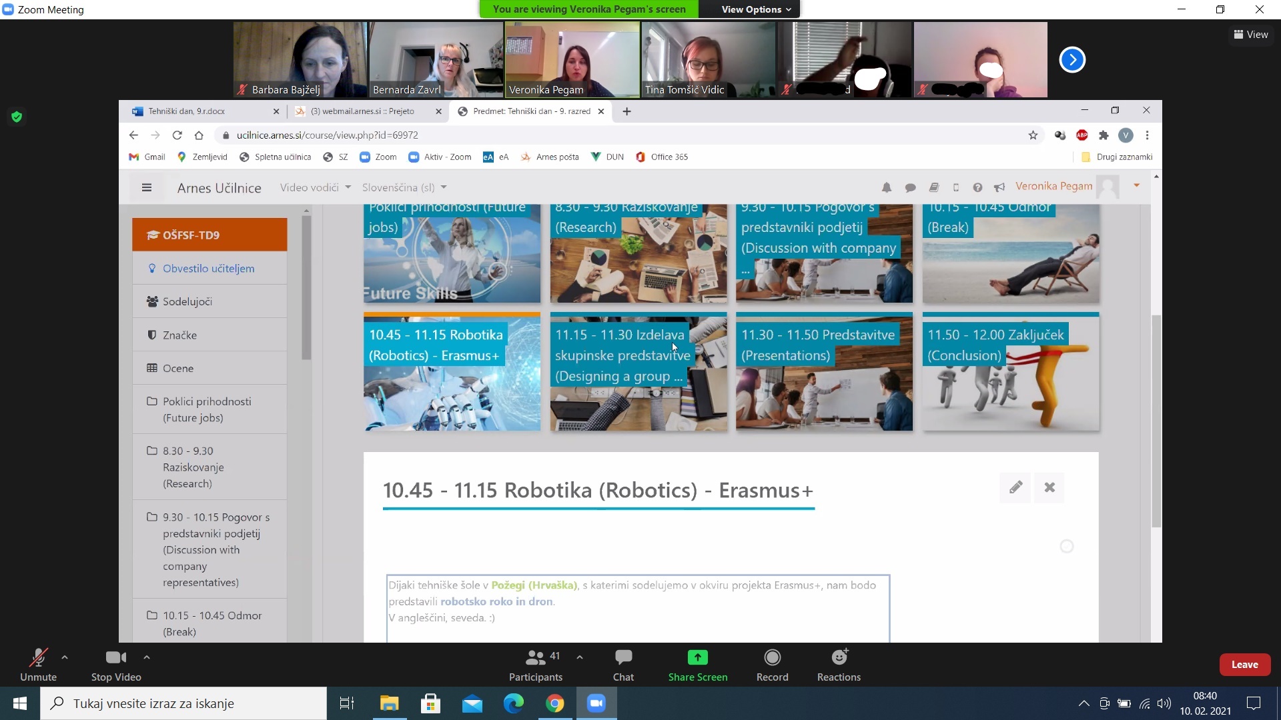Image resolution: width=1281 pixels, height=720 pixels.
Task: Edit section with pencil icon
Action: coord(1015,487)
